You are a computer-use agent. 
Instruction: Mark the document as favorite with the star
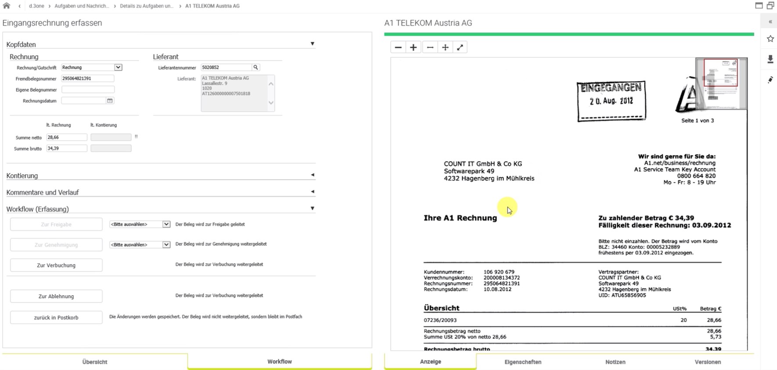[770, 39]
